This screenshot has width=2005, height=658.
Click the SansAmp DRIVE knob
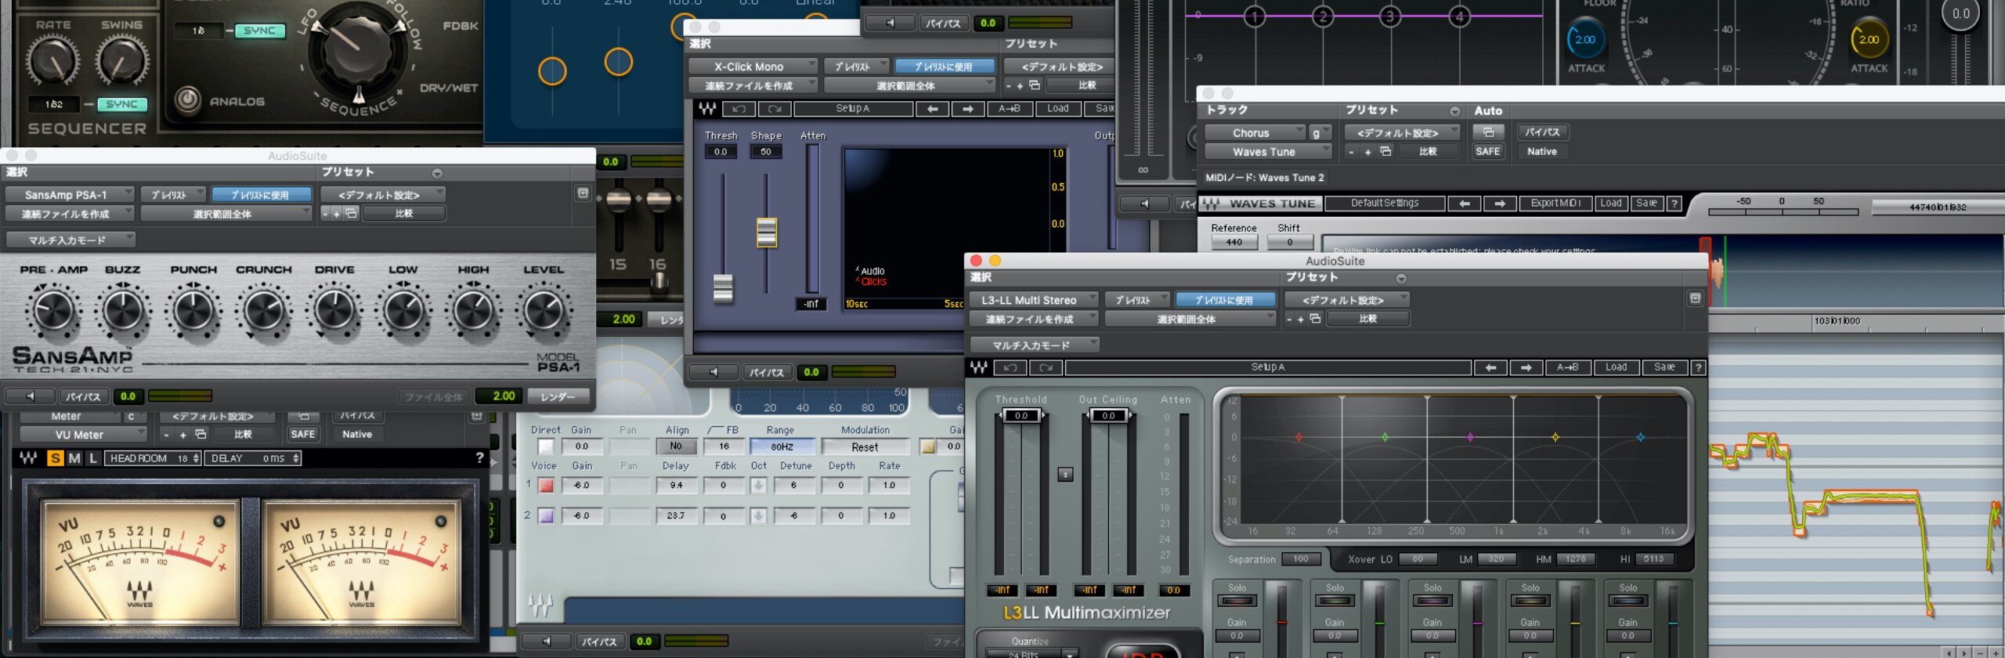pyautogui.click(x=334, y=312)
